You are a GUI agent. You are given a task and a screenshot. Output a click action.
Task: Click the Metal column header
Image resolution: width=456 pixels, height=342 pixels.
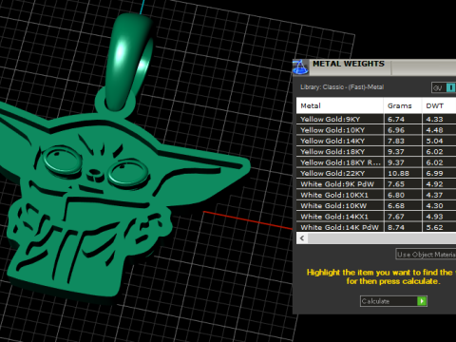(x=339, y=105)
